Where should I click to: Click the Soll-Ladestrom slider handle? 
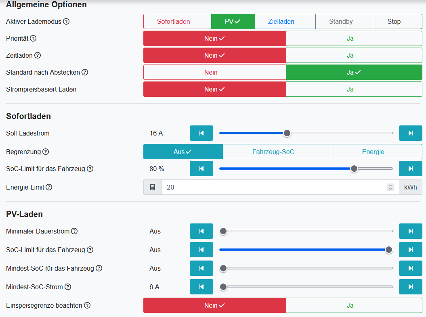(287, 133)
